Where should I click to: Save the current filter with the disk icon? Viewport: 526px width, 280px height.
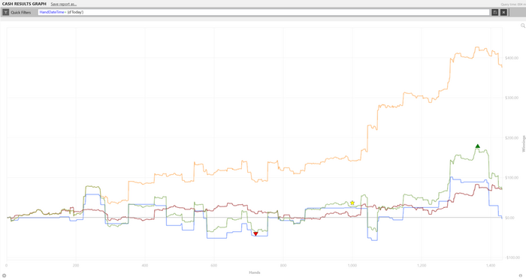click(494, 13)
